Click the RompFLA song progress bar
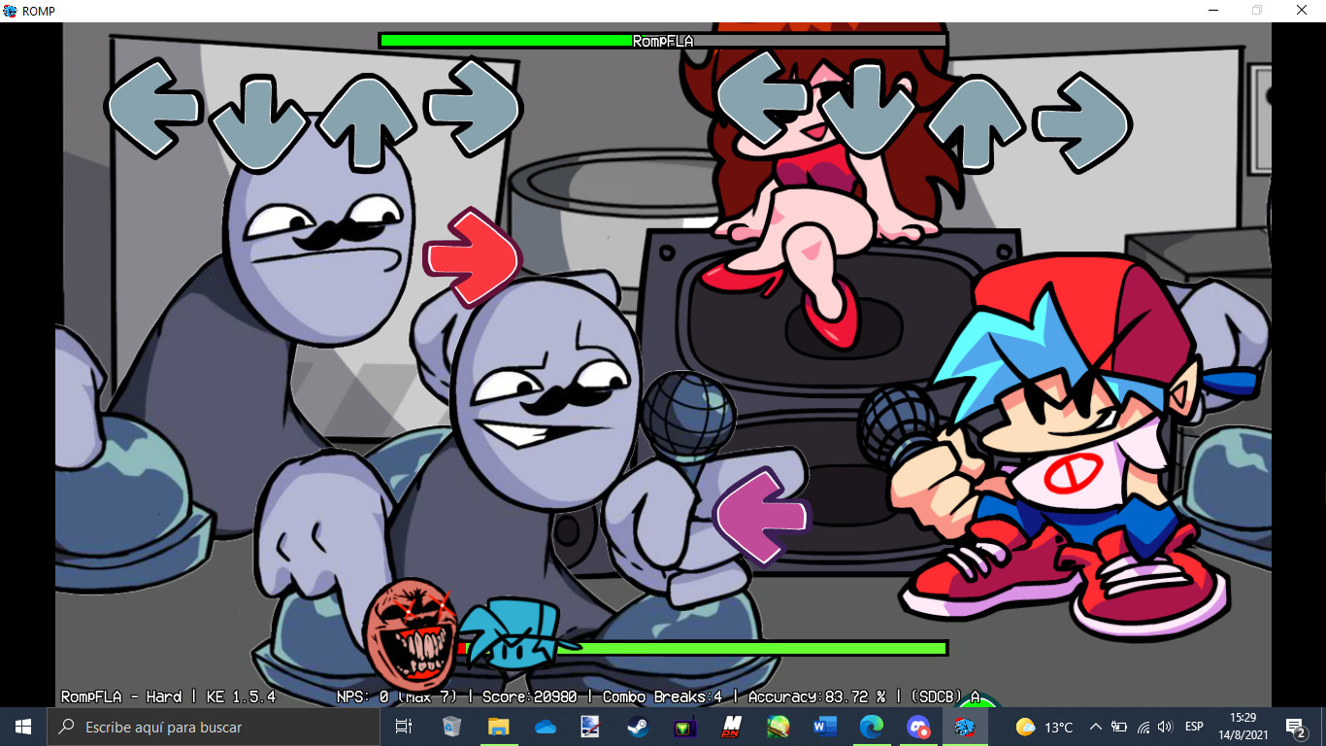1326x746 pixels. pos(663,41)
